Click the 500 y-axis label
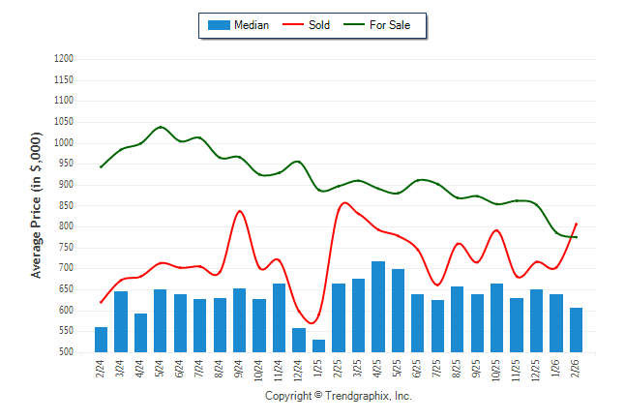625x420 pixels. [x=66, y=352]
